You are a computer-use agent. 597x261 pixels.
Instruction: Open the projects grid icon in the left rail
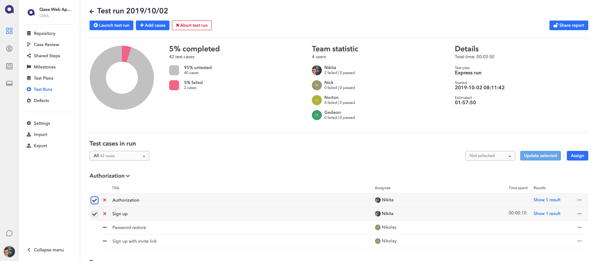[9, 31]
